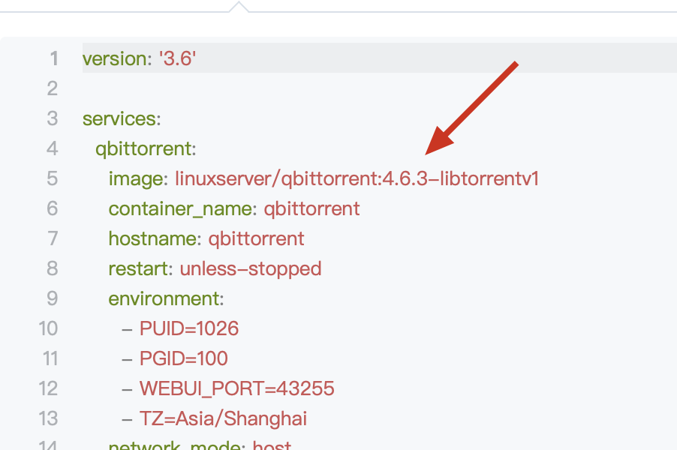Viewport: 677px width, 450px height.
Task: Click the hostname key on line 7
Action: (153, 238)
